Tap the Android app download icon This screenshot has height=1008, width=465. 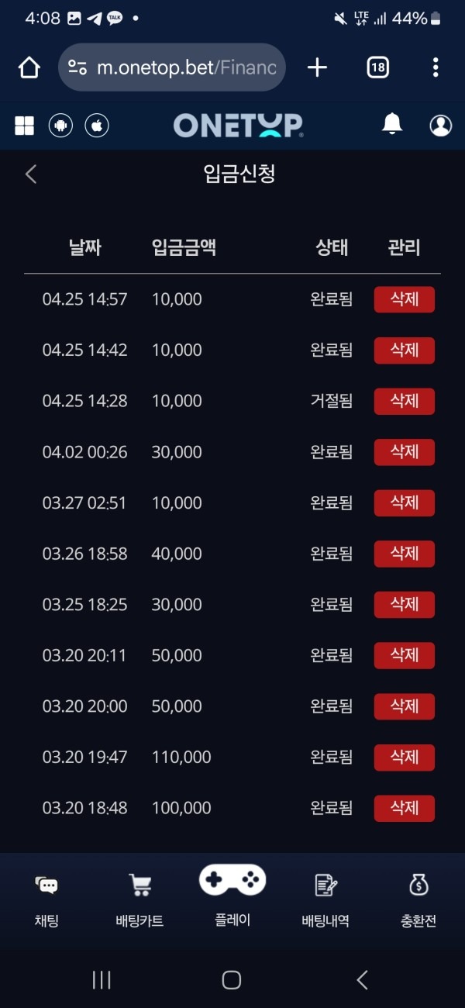coord(61,125)
